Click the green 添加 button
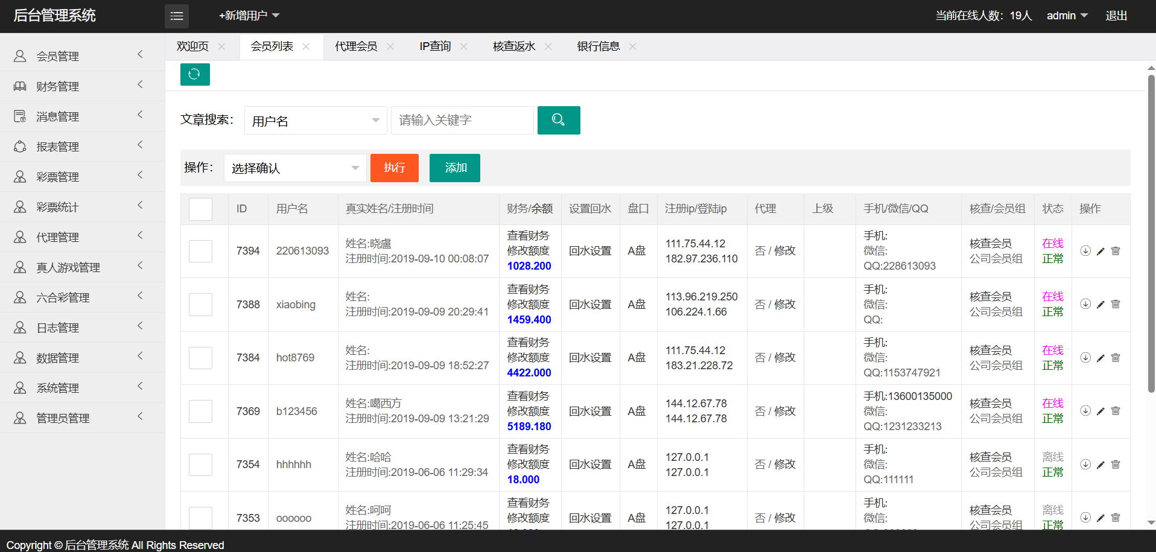1156x552 pixels. [454, 168]
